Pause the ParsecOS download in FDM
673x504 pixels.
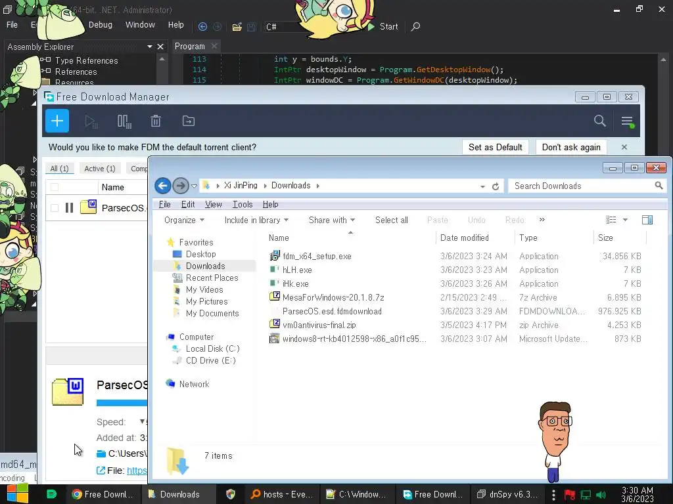pos(69,208)
